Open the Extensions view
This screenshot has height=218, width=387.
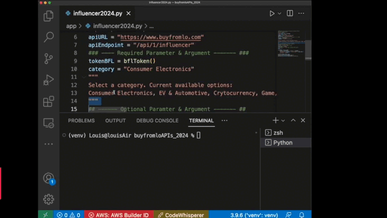(48, 101)
